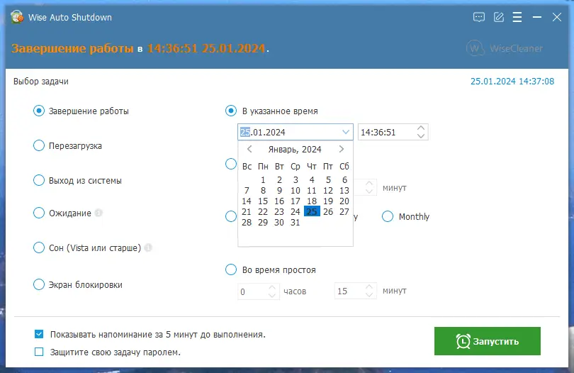
Task: Click the Выбор задачи label
Action: pyautogui.click(x=41, y=82)
